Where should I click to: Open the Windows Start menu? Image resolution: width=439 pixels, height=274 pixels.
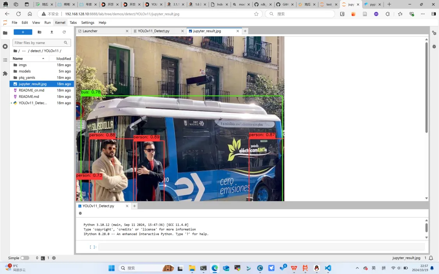tap(112, 268)
